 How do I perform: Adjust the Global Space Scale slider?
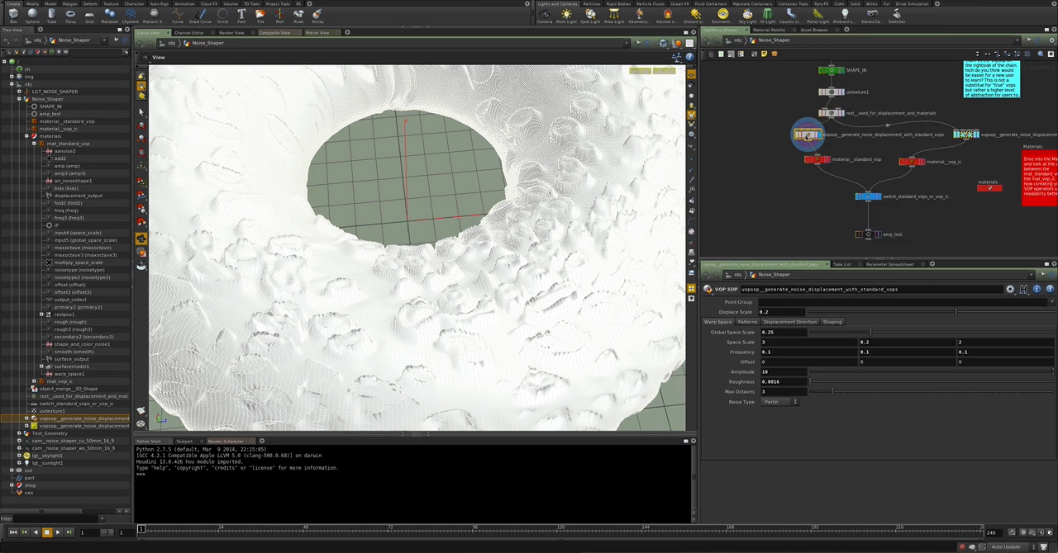[x=870, y=332]
